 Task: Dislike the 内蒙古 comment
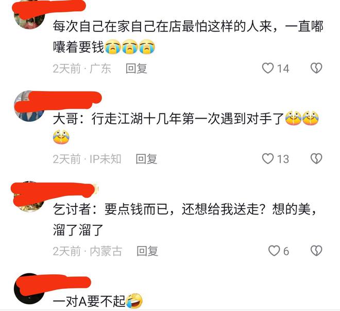(316, 251)
